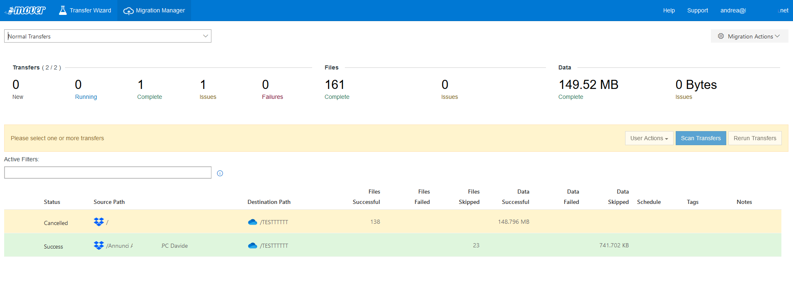Select the Cancelled transfer row status
This screenshot has height=304, width=793.
click(56, 223)
